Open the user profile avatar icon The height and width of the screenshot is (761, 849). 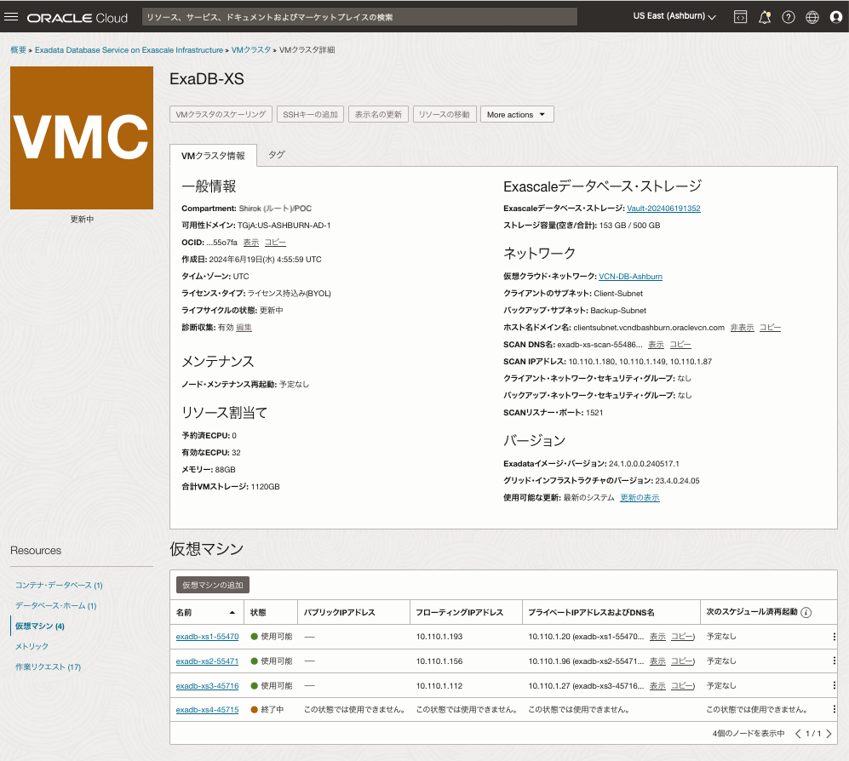coord(835,16)
